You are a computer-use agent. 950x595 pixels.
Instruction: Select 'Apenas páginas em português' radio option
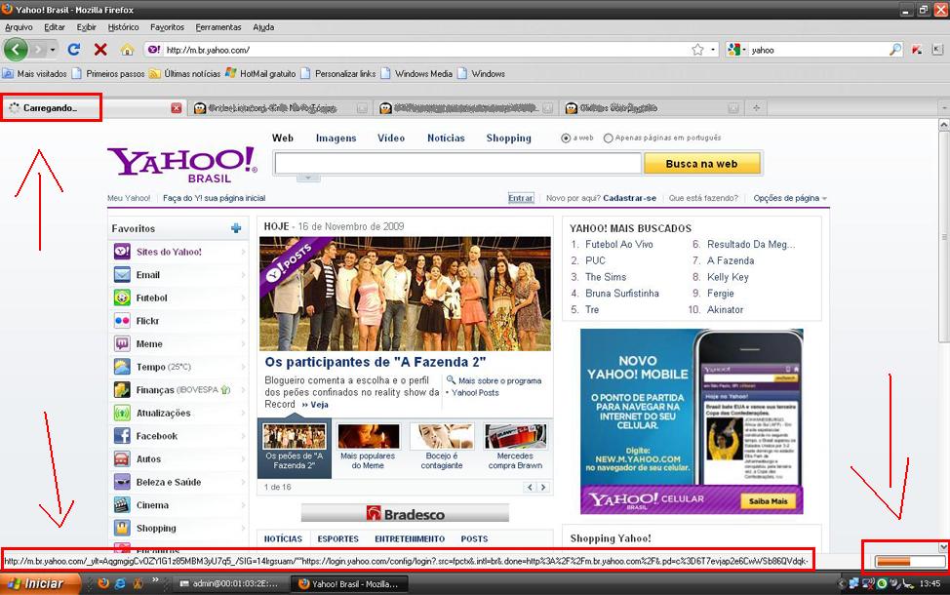pos(609,139)
